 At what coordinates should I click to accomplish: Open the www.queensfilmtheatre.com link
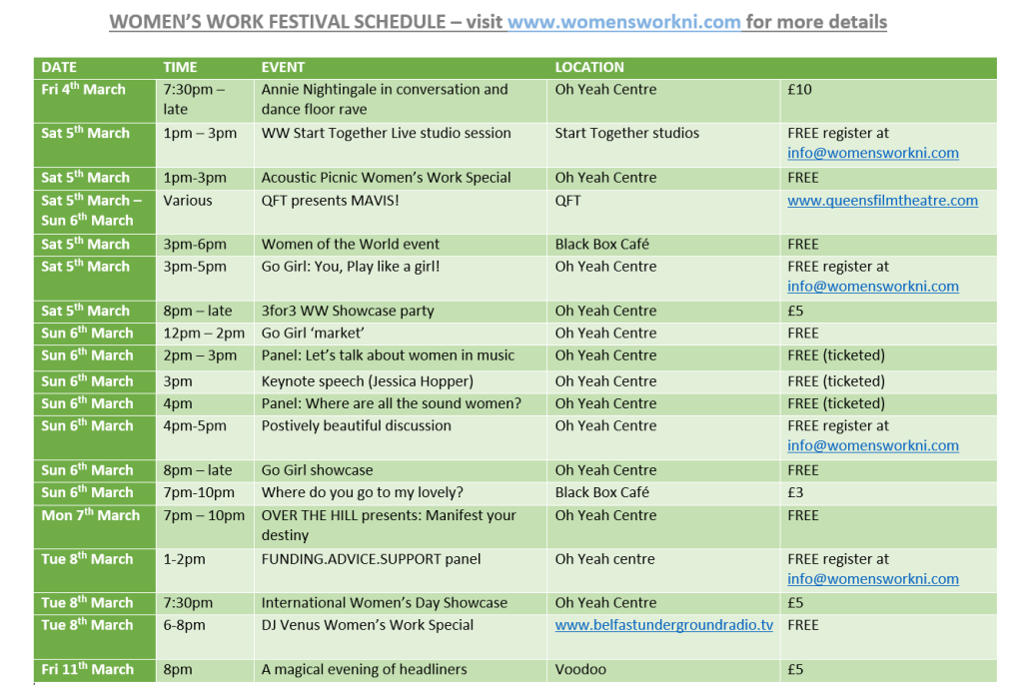882,201
